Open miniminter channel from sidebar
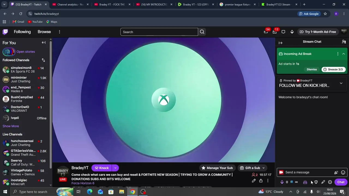 pyautogui.click(x=25, y=79)
